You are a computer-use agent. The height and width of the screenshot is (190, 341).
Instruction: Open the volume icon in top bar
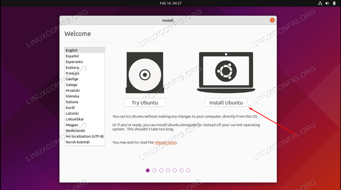(x=327, y=3)
